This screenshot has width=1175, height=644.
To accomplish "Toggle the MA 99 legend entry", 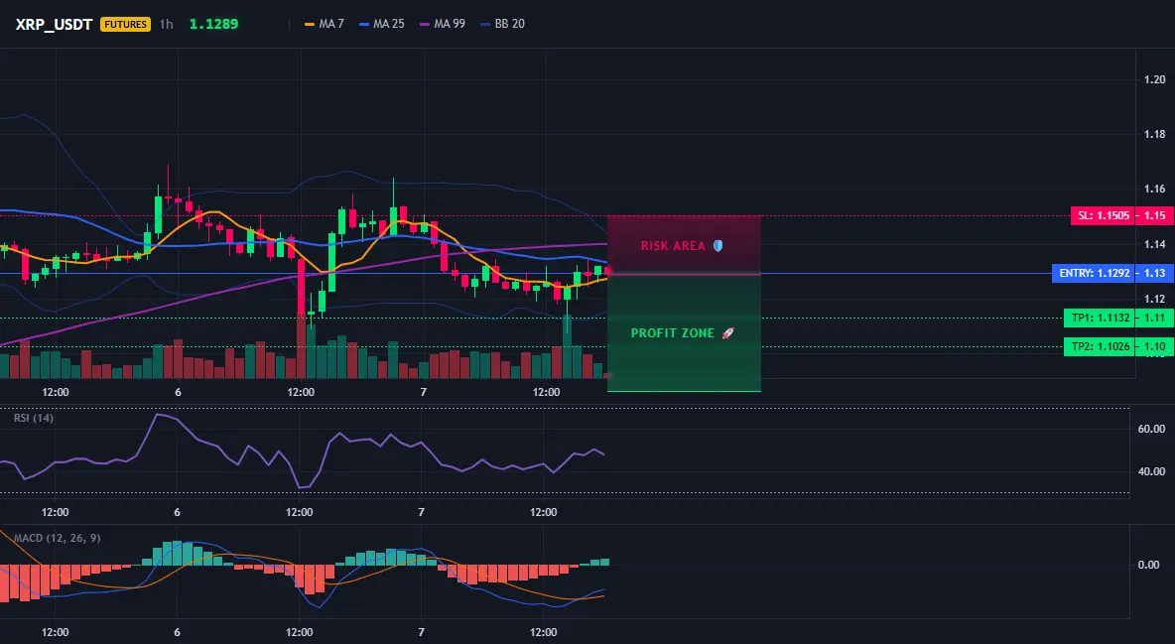I will pos(443,24).
